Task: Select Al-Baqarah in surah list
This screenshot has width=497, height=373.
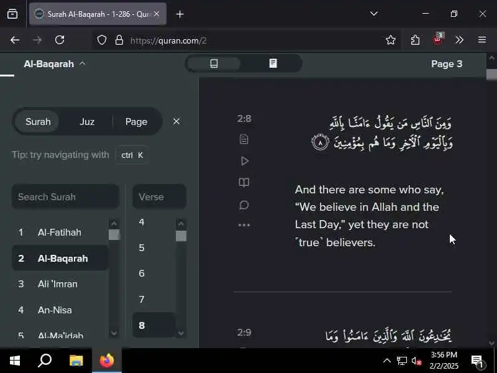Action: [60, 258]
